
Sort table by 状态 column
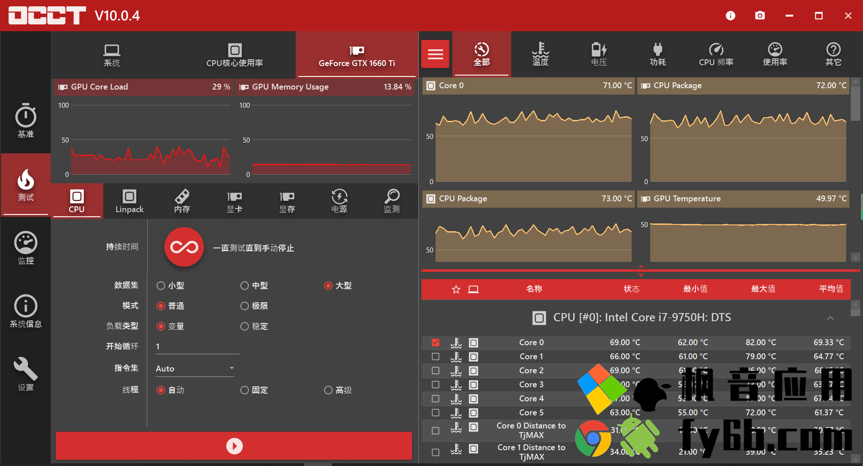coord(632,289)
